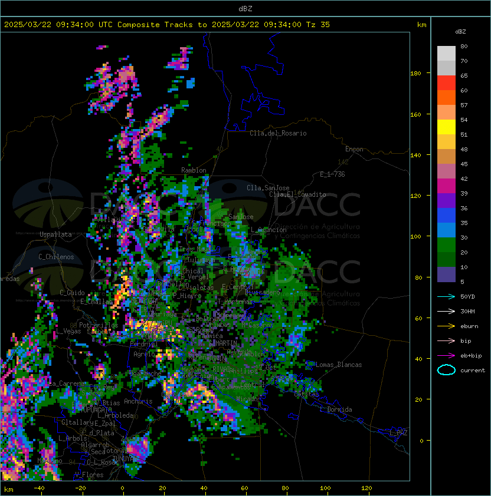Screen dimensions: 491x496
Task: Pick the mauve swatch between 45 and 42 dBZ
Action: click(x=446, y=171)
